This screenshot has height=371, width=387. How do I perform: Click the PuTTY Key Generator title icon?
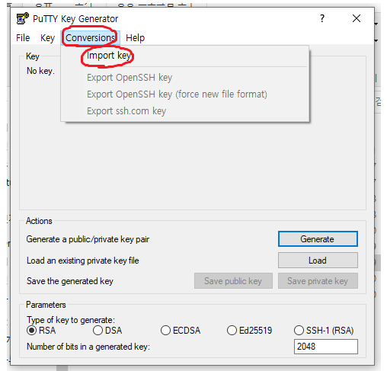click(x=22, y=18)
